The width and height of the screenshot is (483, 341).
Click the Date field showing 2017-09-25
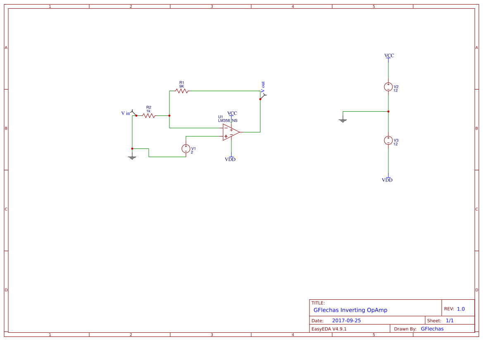(348, 320)
